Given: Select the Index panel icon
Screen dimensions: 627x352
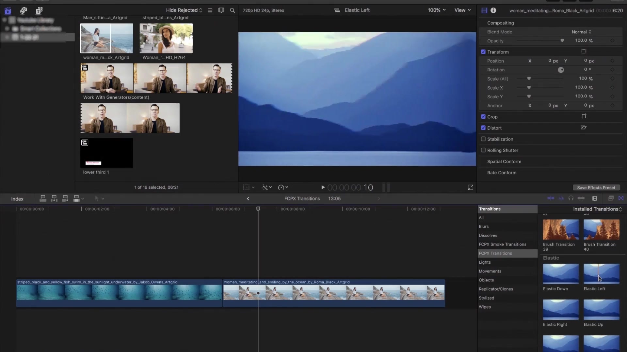Looking at the screenshot, I should point(17,198).
